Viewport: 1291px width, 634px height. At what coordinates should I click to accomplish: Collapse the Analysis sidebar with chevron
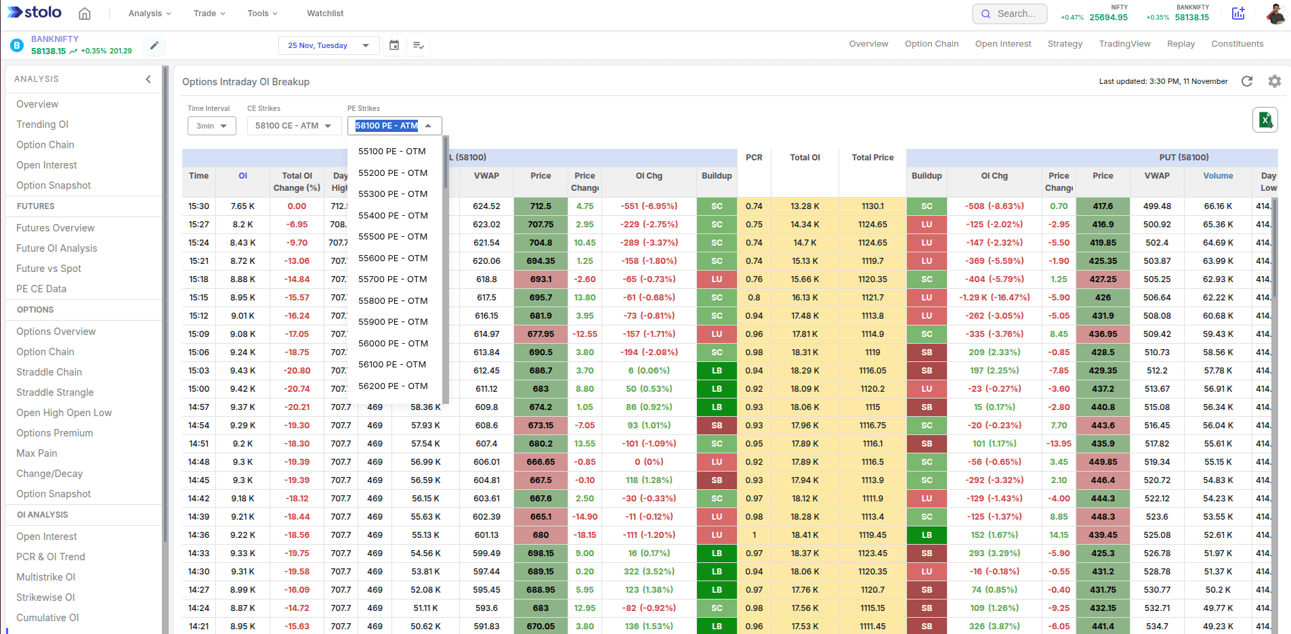[x=148, y=79]
